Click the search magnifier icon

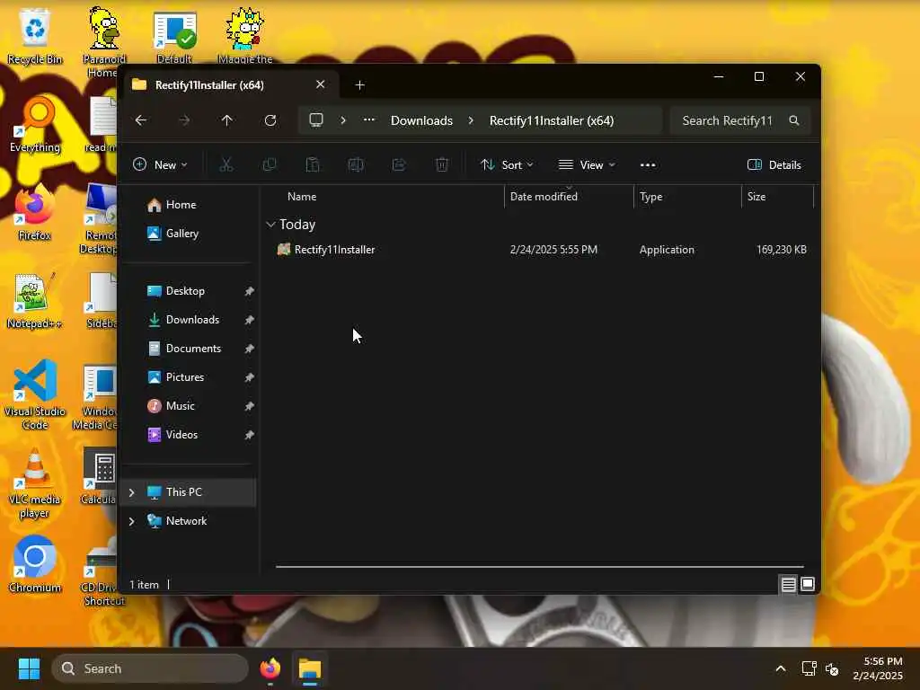[794, 120]
